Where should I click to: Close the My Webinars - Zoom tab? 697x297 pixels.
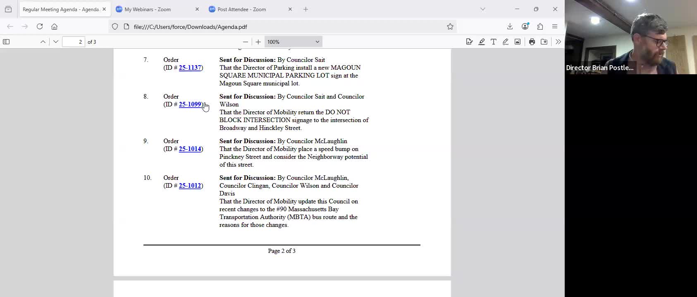point(197,9)
